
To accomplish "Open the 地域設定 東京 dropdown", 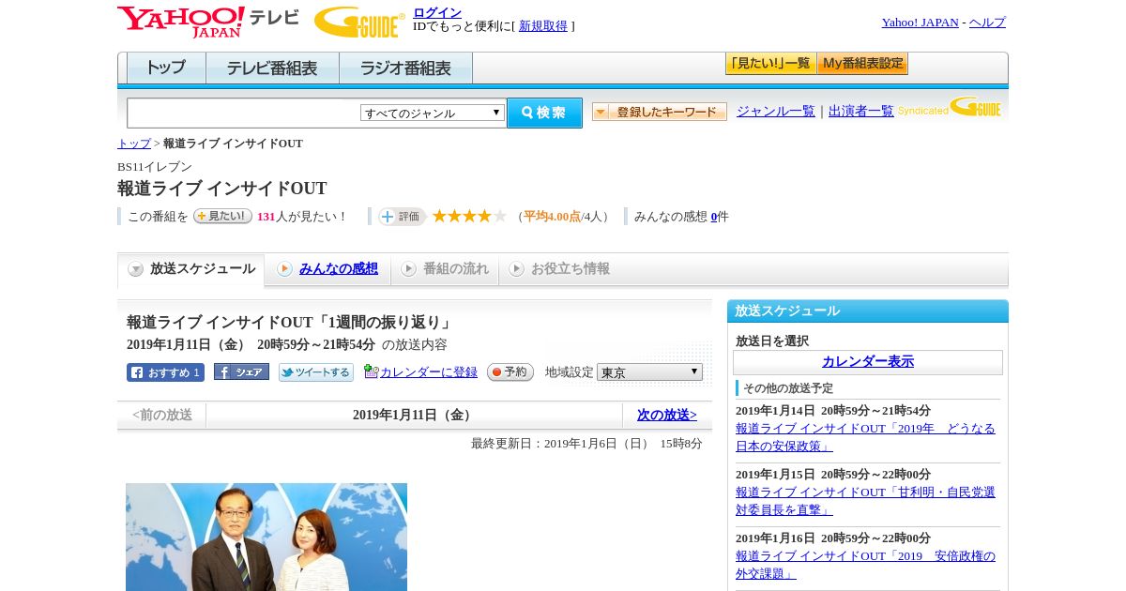I will 649,372.
